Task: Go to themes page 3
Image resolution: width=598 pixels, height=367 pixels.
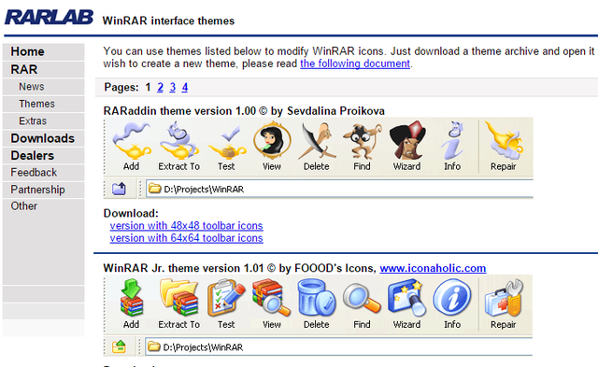Action: click(172, 88)
